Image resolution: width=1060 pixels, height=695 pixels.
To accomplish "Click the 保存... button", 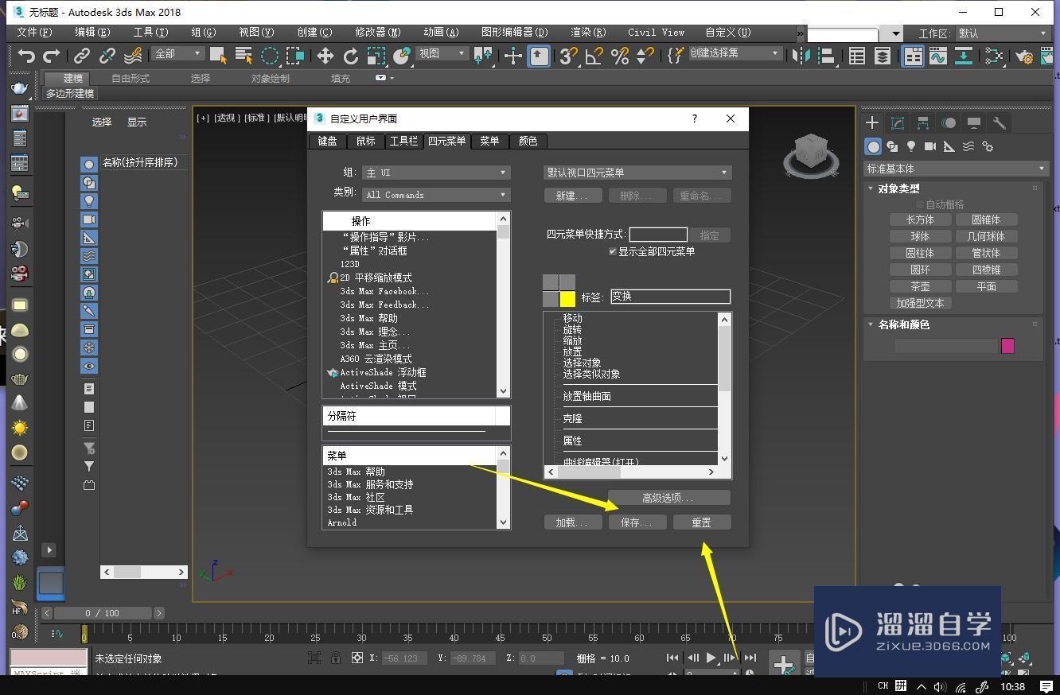I will pos(637,522).
